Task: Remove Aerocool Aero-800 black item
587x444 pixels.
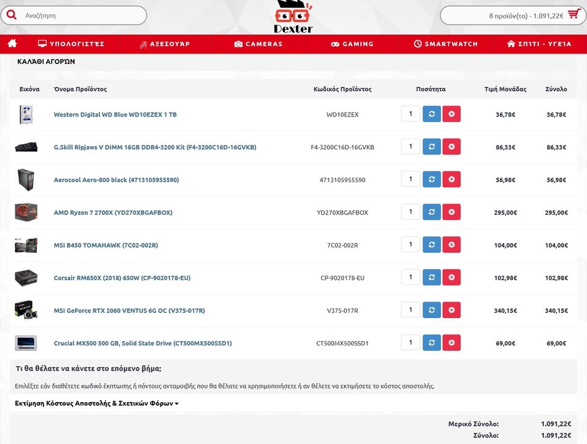Action: click(x=451, y=179)
